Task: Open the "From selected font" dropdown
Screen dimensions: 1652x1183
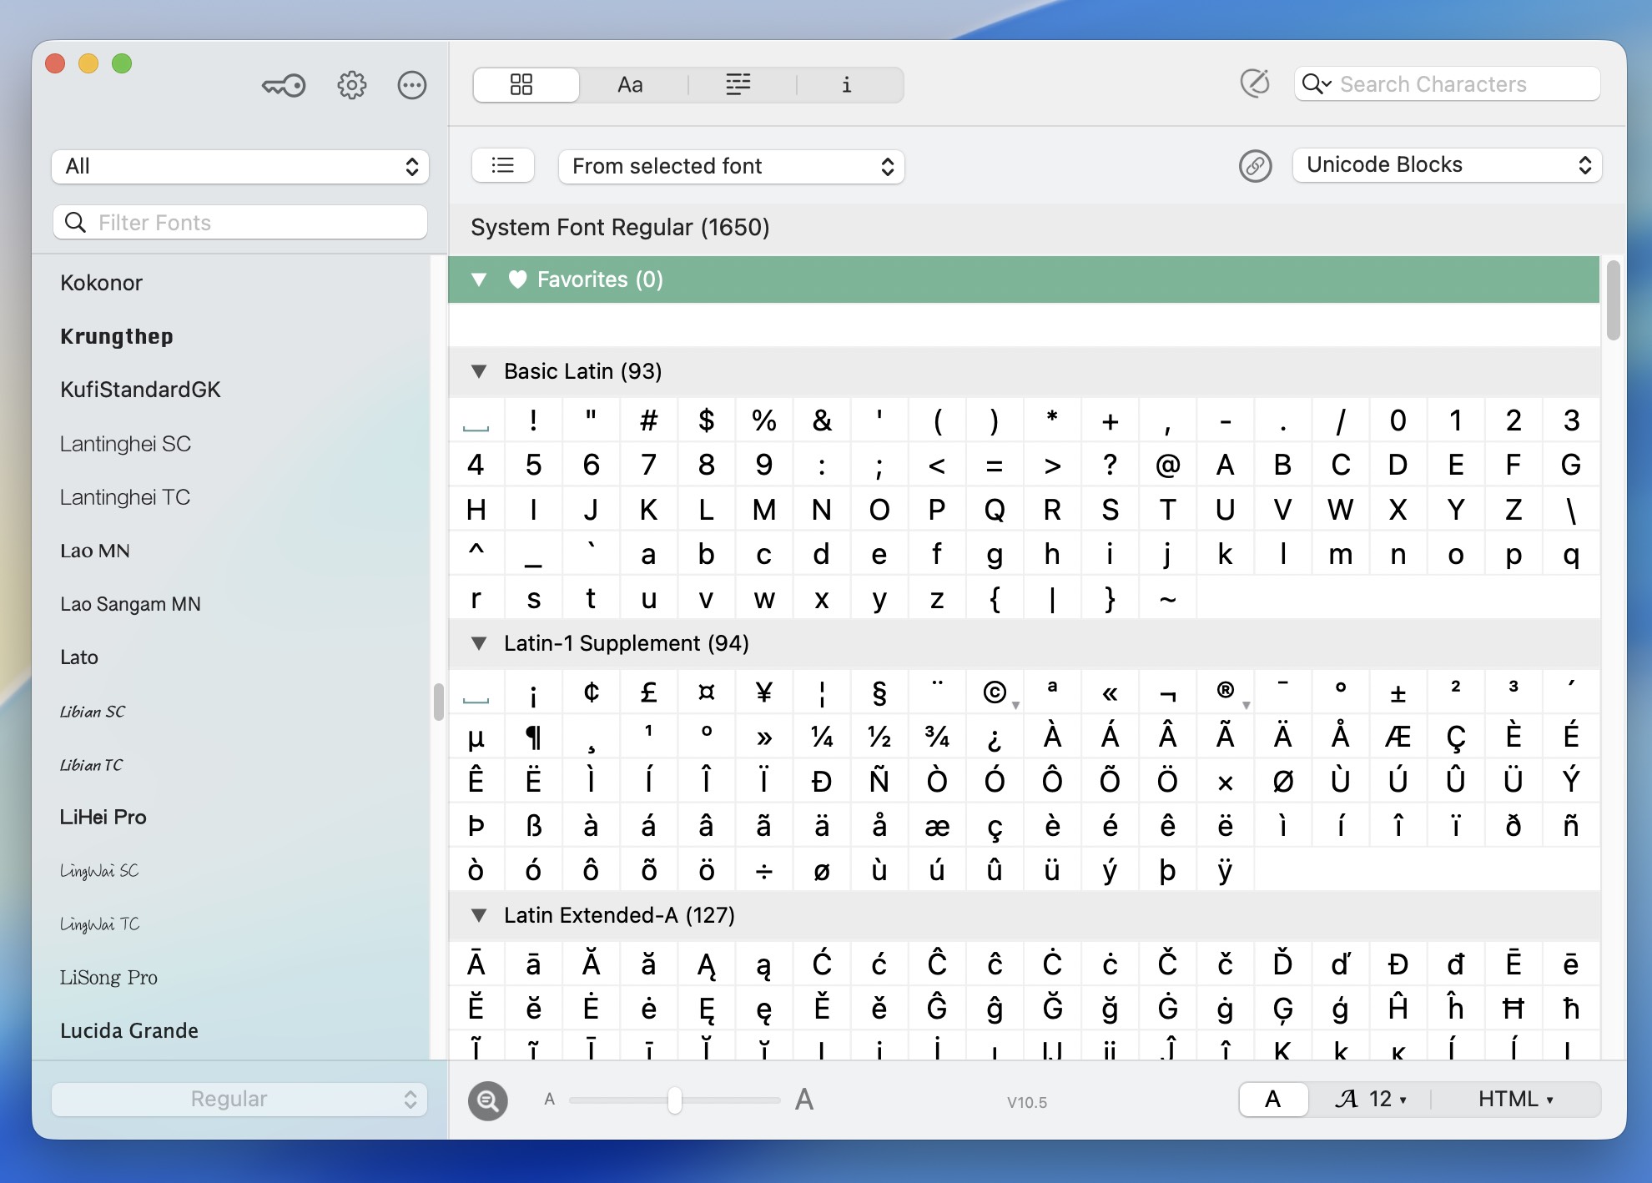Action: pyautogui.click(x=731, y=166)
